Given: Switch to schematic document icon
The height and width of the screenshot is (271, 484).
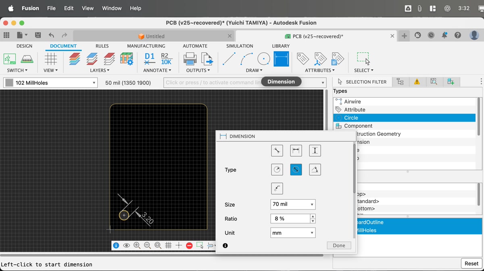Looking at the screenshot, I should pyautogui.click(x=10, y=59).
